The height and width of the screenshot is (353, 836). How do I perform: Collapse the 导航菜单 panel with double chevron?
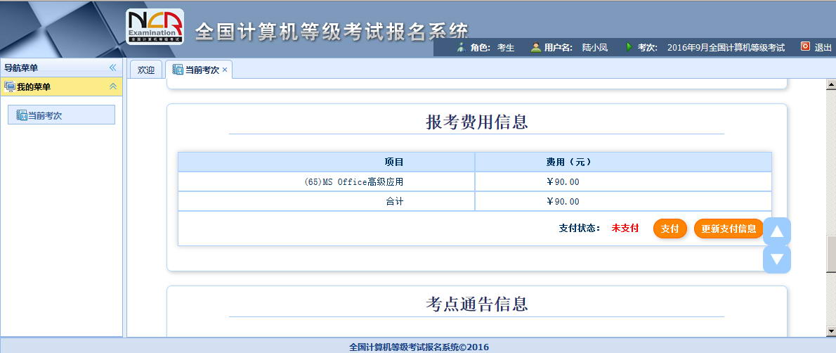[x=112, y=68]
